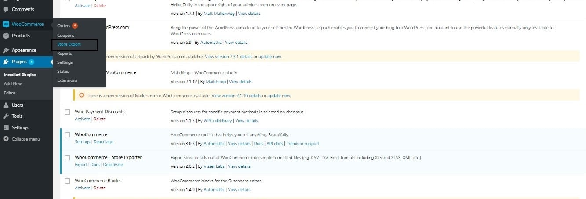Open Extensions in the WooCommerce submenu

[67, 80]
